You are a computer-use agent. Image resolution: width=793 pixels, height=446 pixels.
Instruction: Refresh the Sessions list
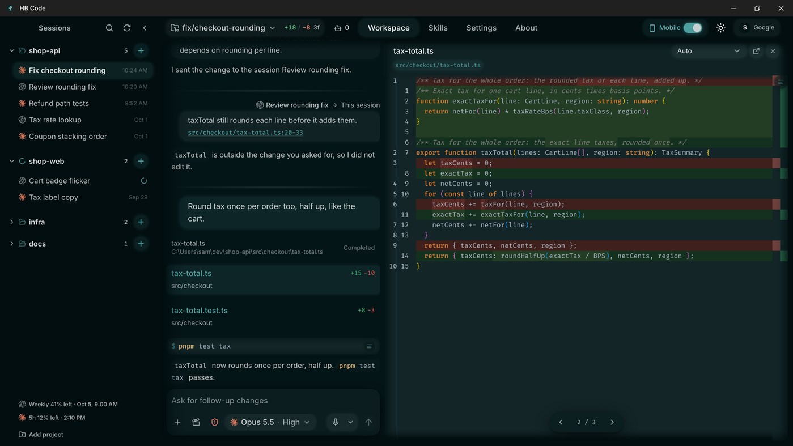pos(127,28)
